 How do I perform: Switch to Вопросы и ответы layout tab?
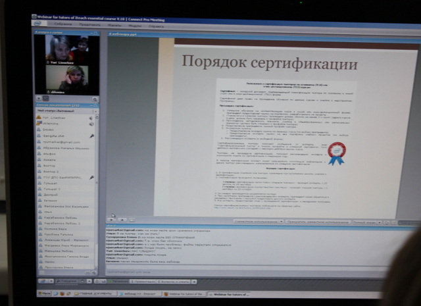tap(174, 282)
